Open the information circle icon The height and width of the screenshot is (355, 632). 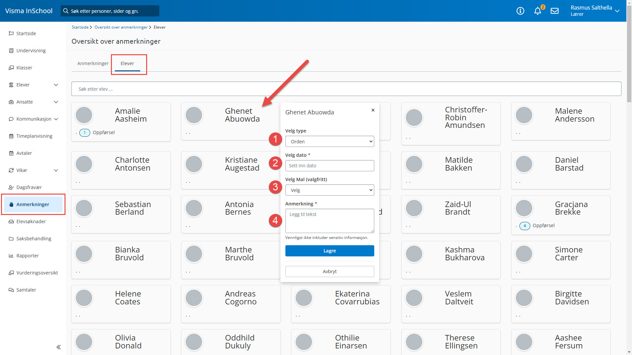click(520, 11)
